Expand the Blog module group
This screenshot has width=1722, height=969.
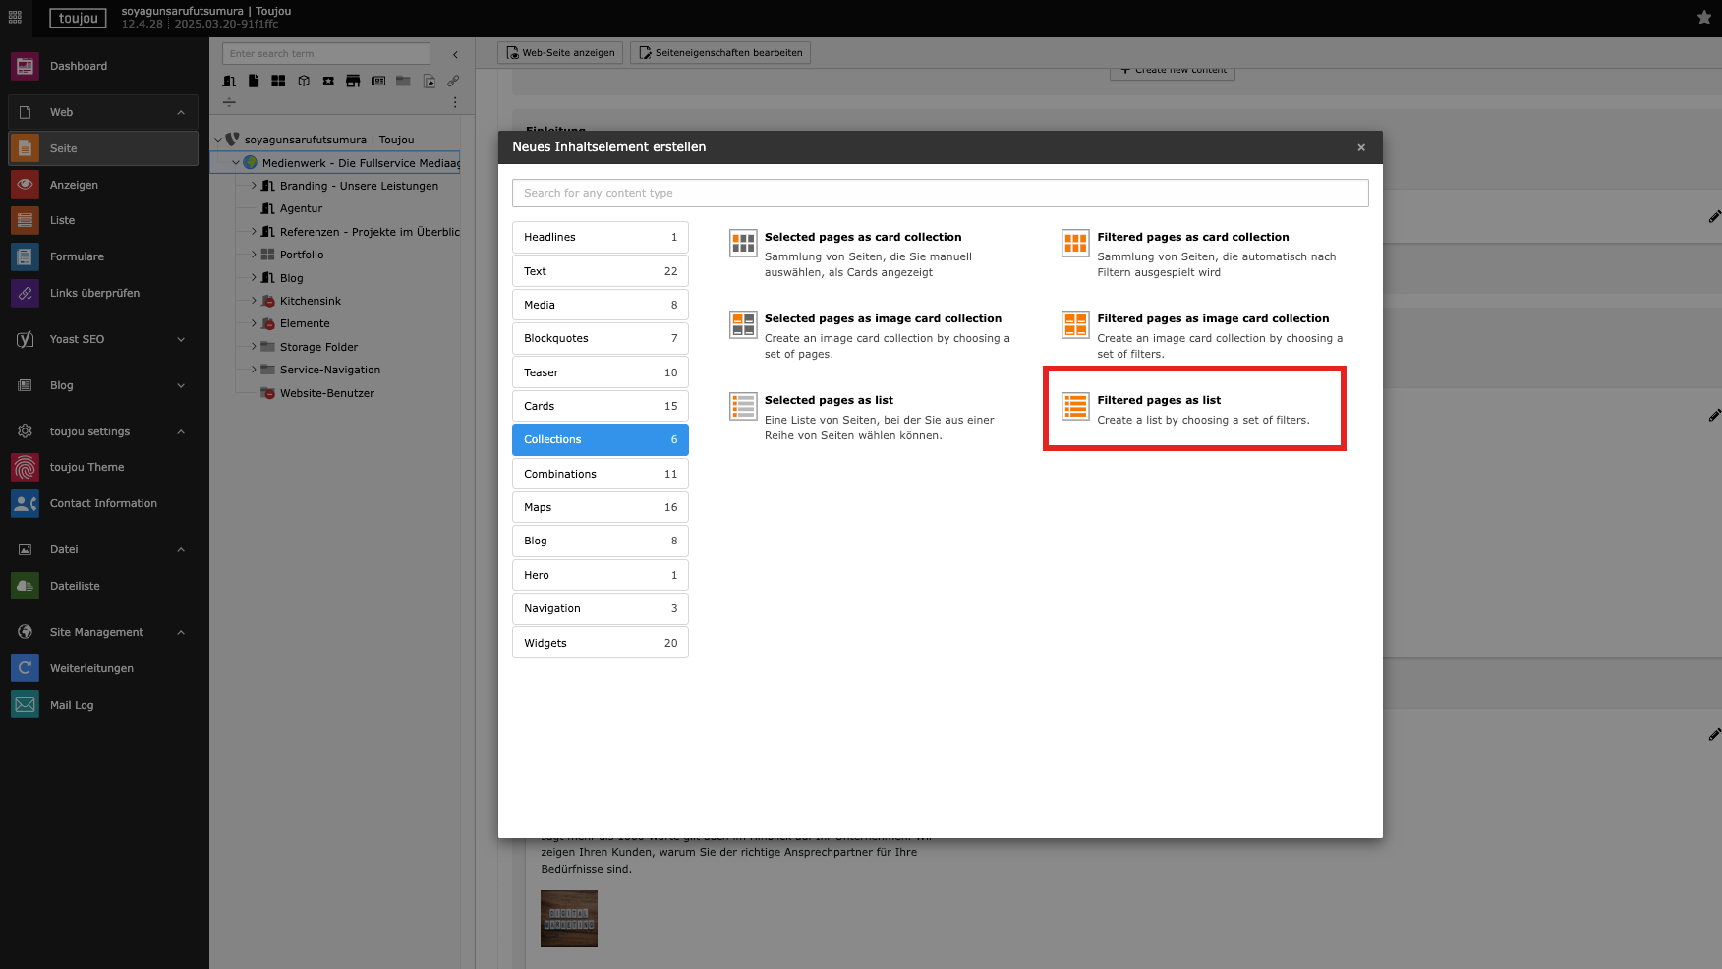click(x=181, y=385)
